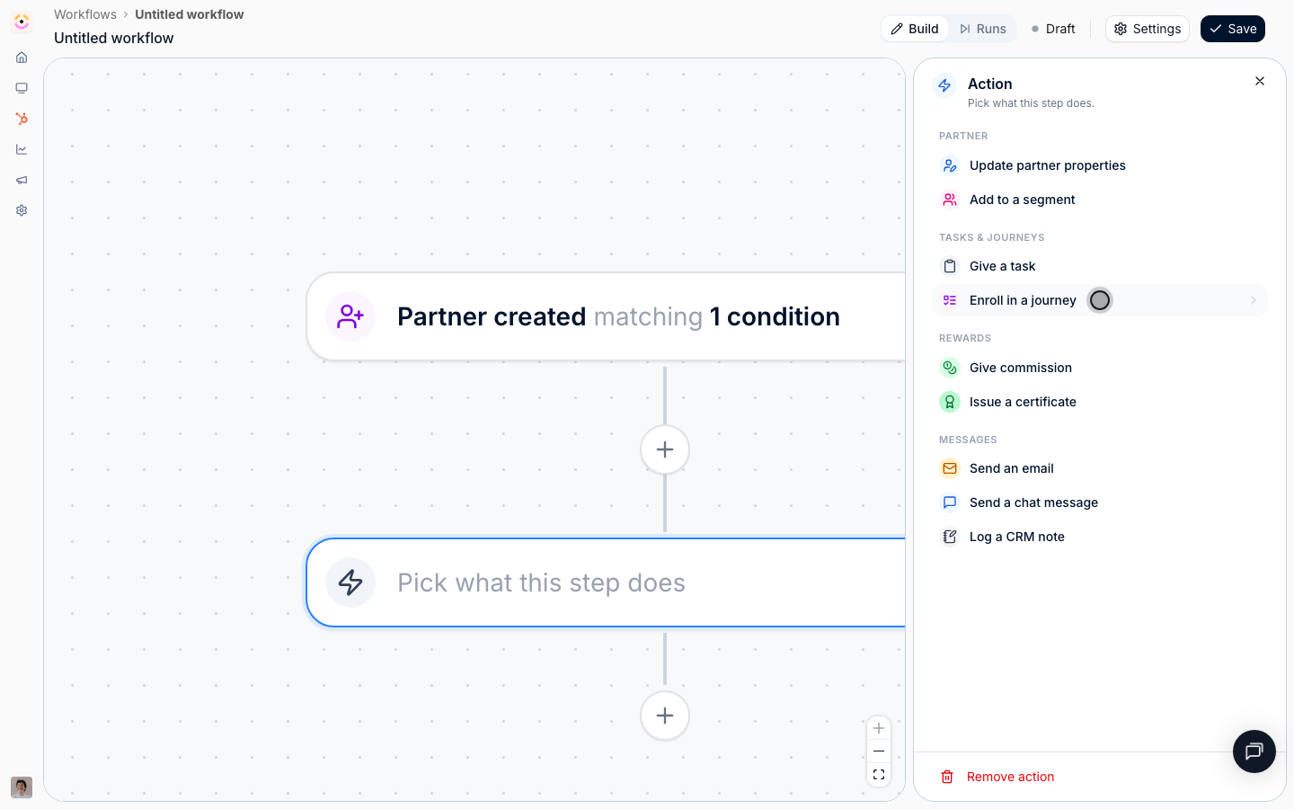Choose Give commission action
The image size is (1294, 809).
pyautogui.click(x=1100, y=368)
